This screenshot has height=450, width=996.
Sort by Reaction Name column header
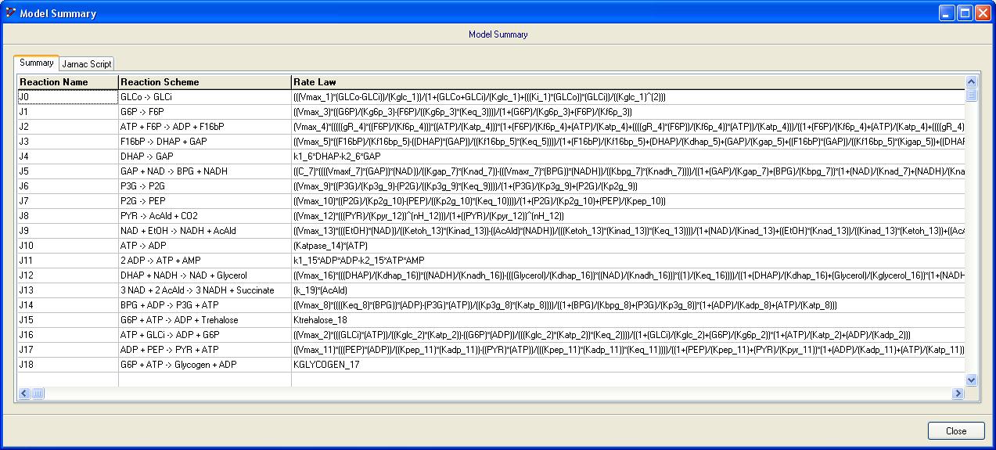(x=67, y=82)
